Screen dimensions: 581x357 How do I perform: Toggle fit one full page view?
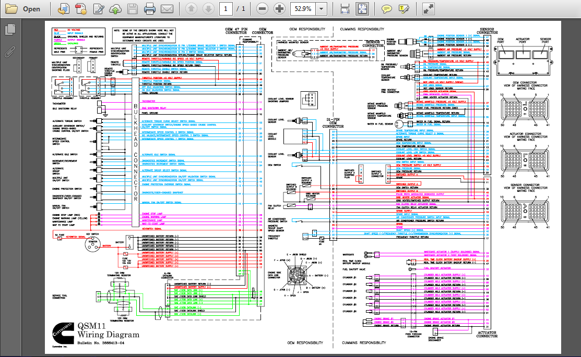[x=362, y=9]
